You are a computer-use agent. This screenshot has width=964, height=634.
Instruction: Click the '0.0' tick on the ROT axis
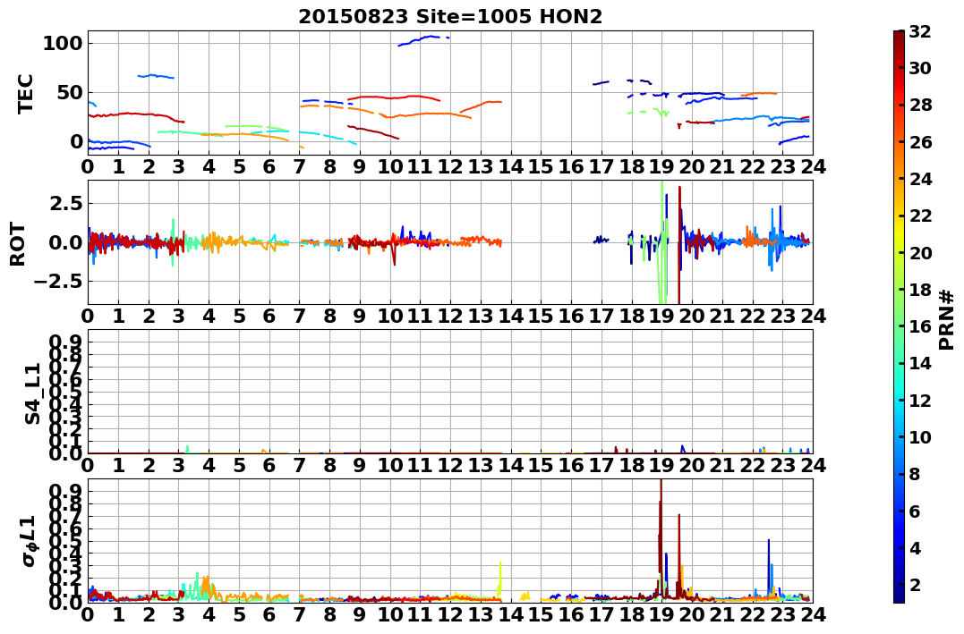pos(66,242)
